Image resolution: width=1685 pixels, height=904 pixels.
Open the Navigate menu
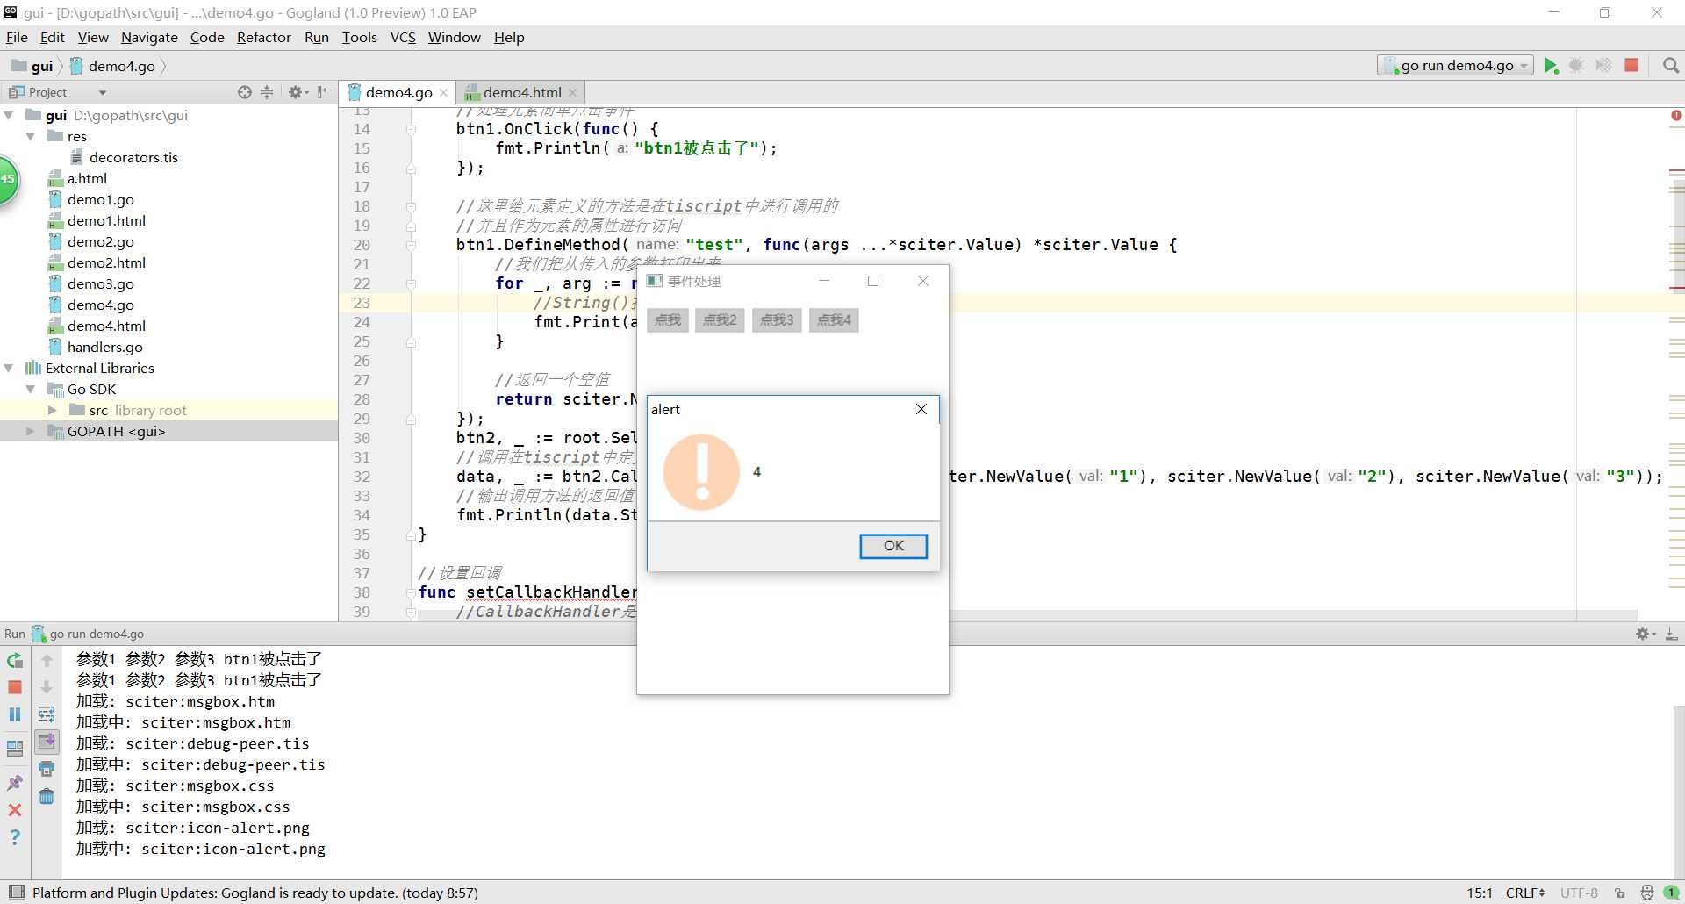tap(149, 37)
